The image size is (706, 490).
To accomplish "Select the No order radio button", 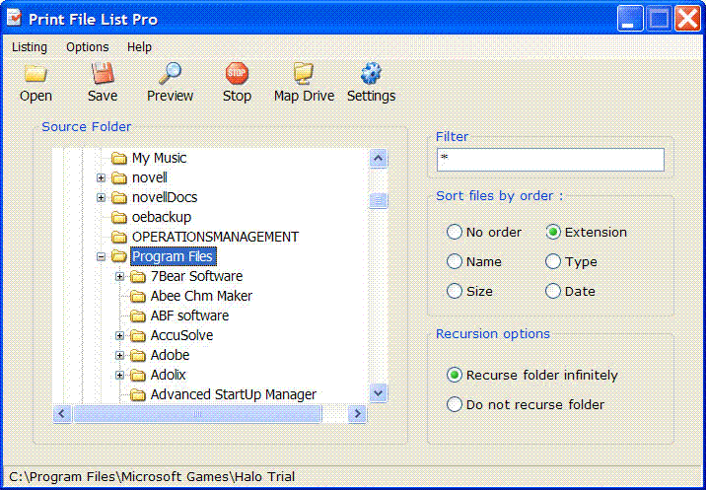I will click(x=455, y=233).
